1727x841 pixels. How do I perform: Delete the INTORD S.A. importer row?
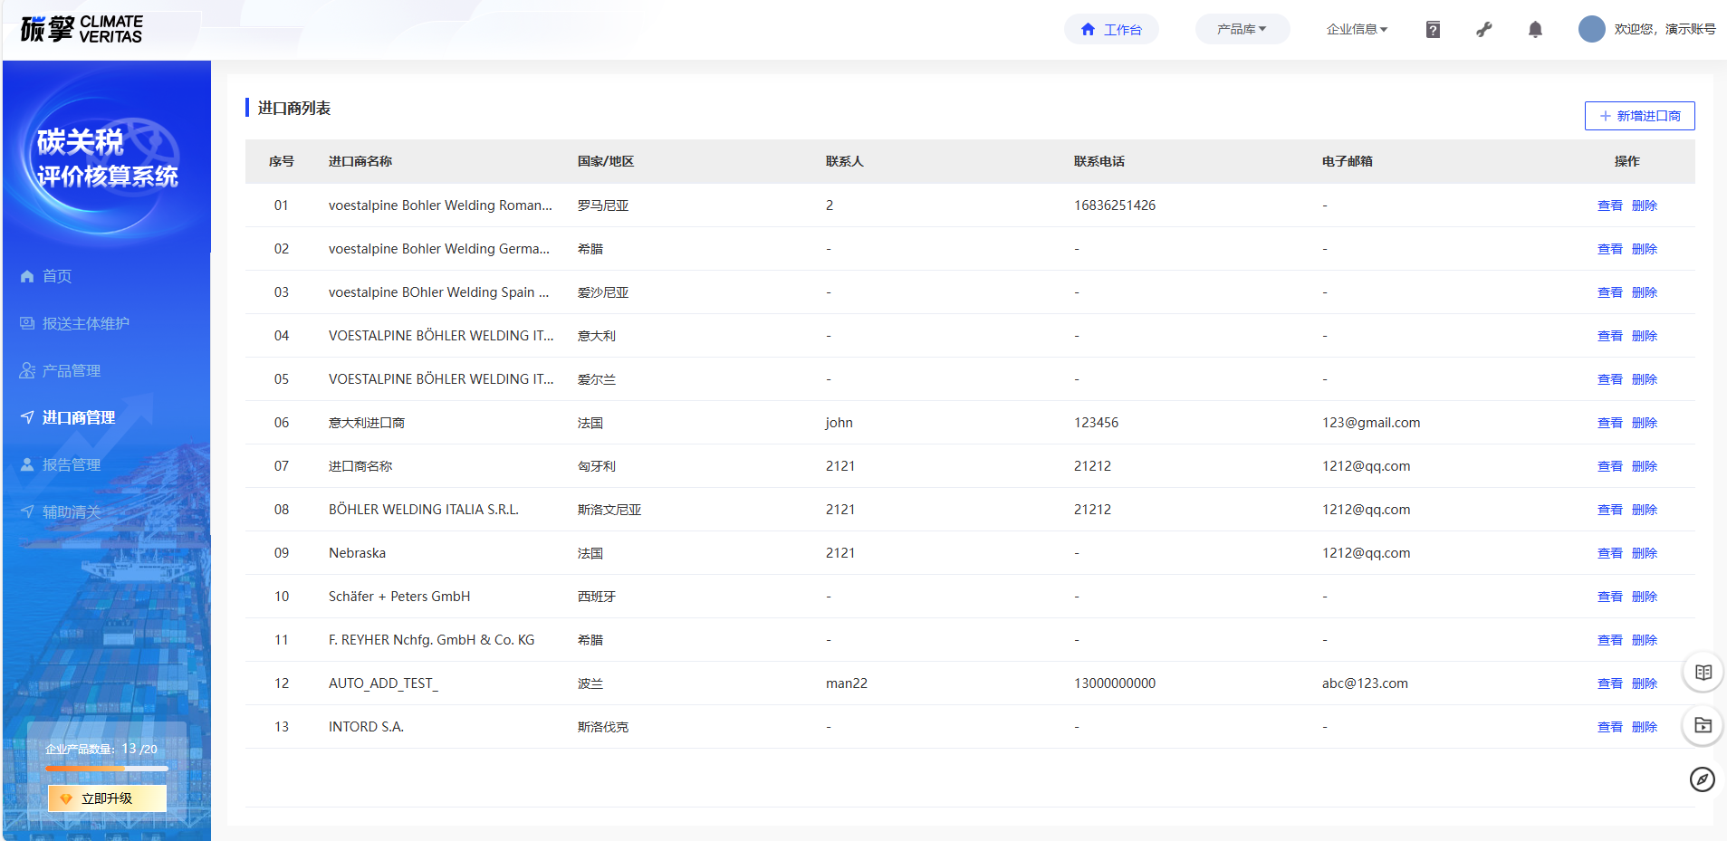1644,727
